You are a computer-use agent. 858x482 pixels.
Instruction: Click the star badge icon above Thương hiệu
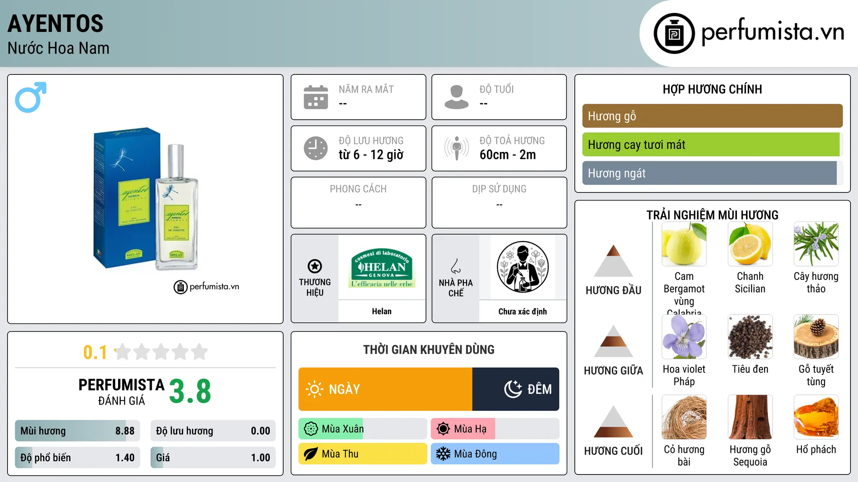coord(315,266)
